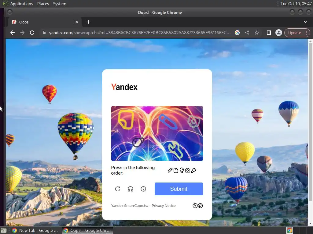Click the dark lightbulb shape in the captcha image
Screen dimensions: 313x234
click(138, 142)
